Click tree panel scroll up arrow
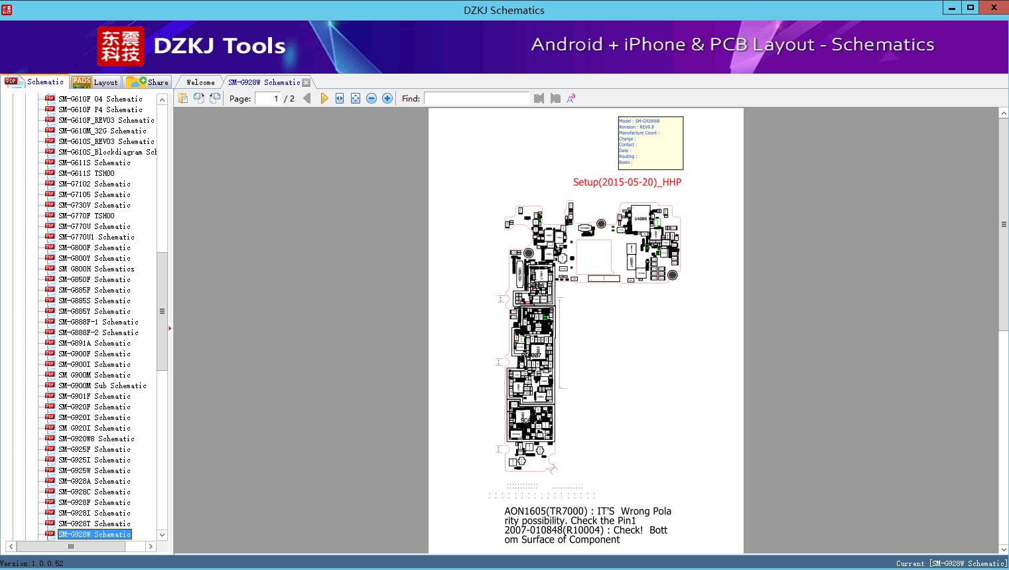The image size is (1009, 570). click(162, 100)
